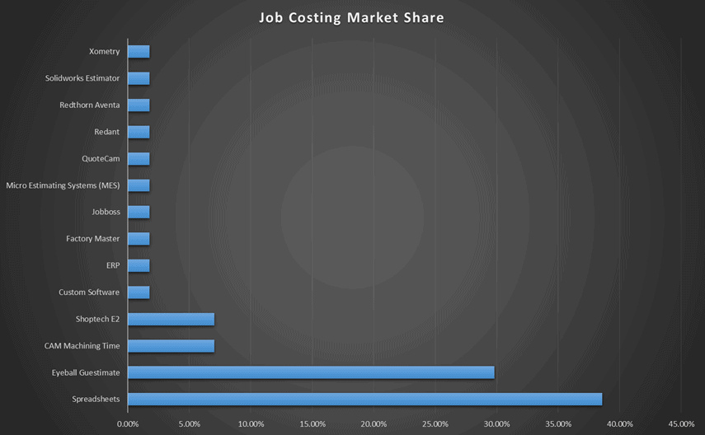Select the Micro Estimating Systems bar
This screenshot has width=705, height=435.
coord(139,185)
